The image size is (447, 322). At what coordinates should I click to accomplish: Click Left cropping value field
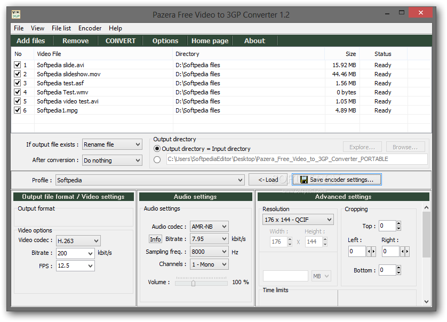click(357, 251)
